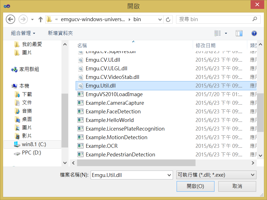The height and width of the screenshot is (200, 267).
Task: Open 圖片 under 本機
Action: [27, 127]
